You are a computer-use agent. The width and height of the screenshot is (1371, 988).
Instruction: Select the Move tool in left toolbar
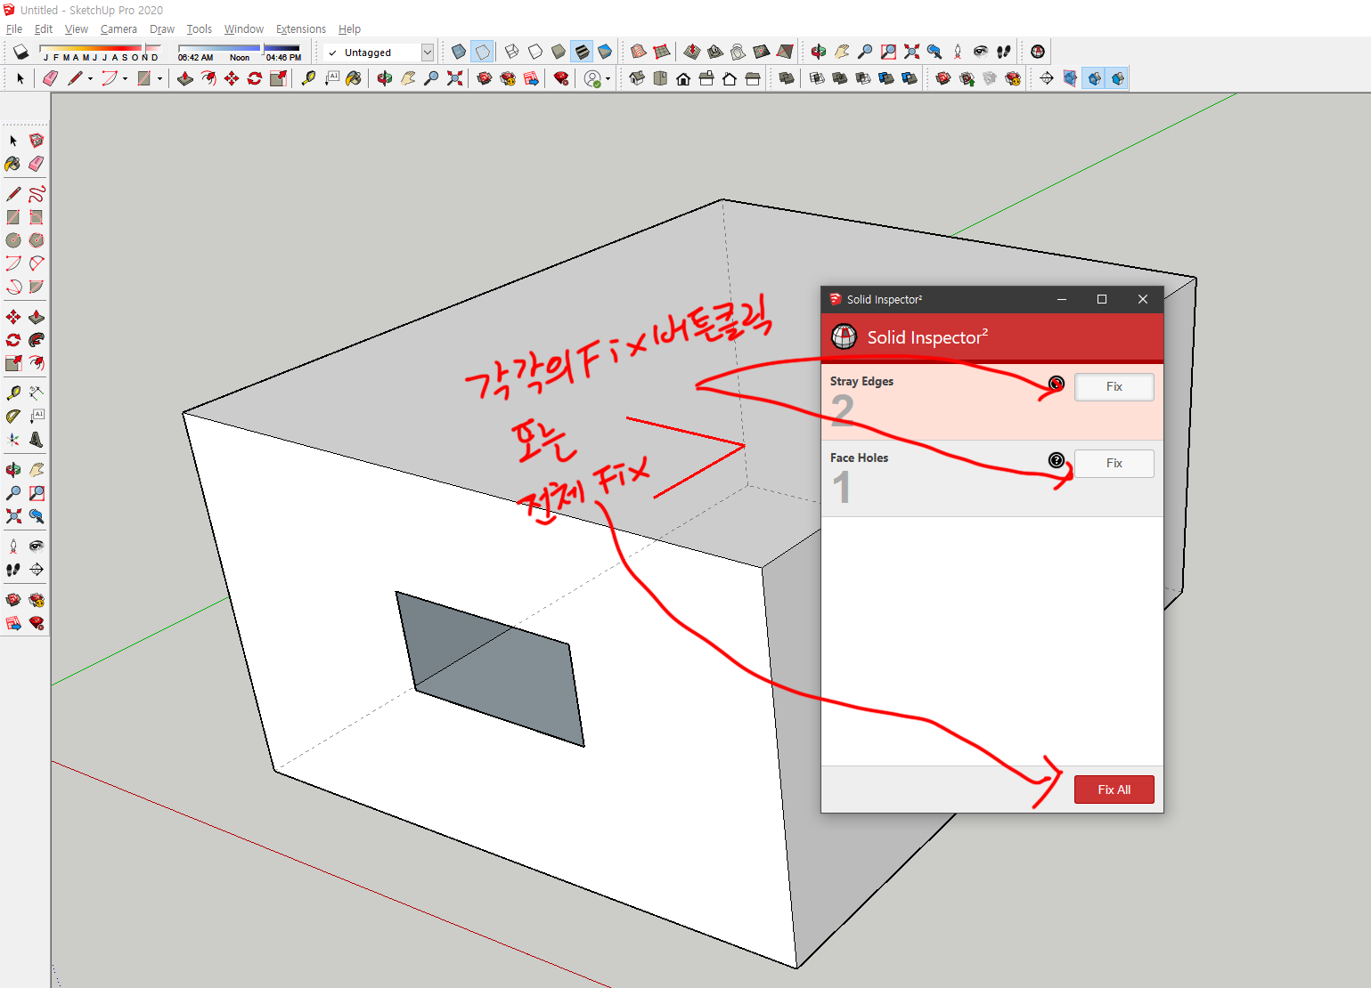tap(12, 317)
